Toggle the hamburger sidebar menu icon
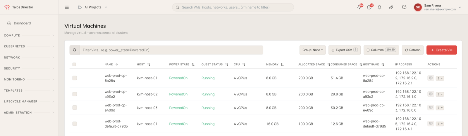 [x=67, y=7]
